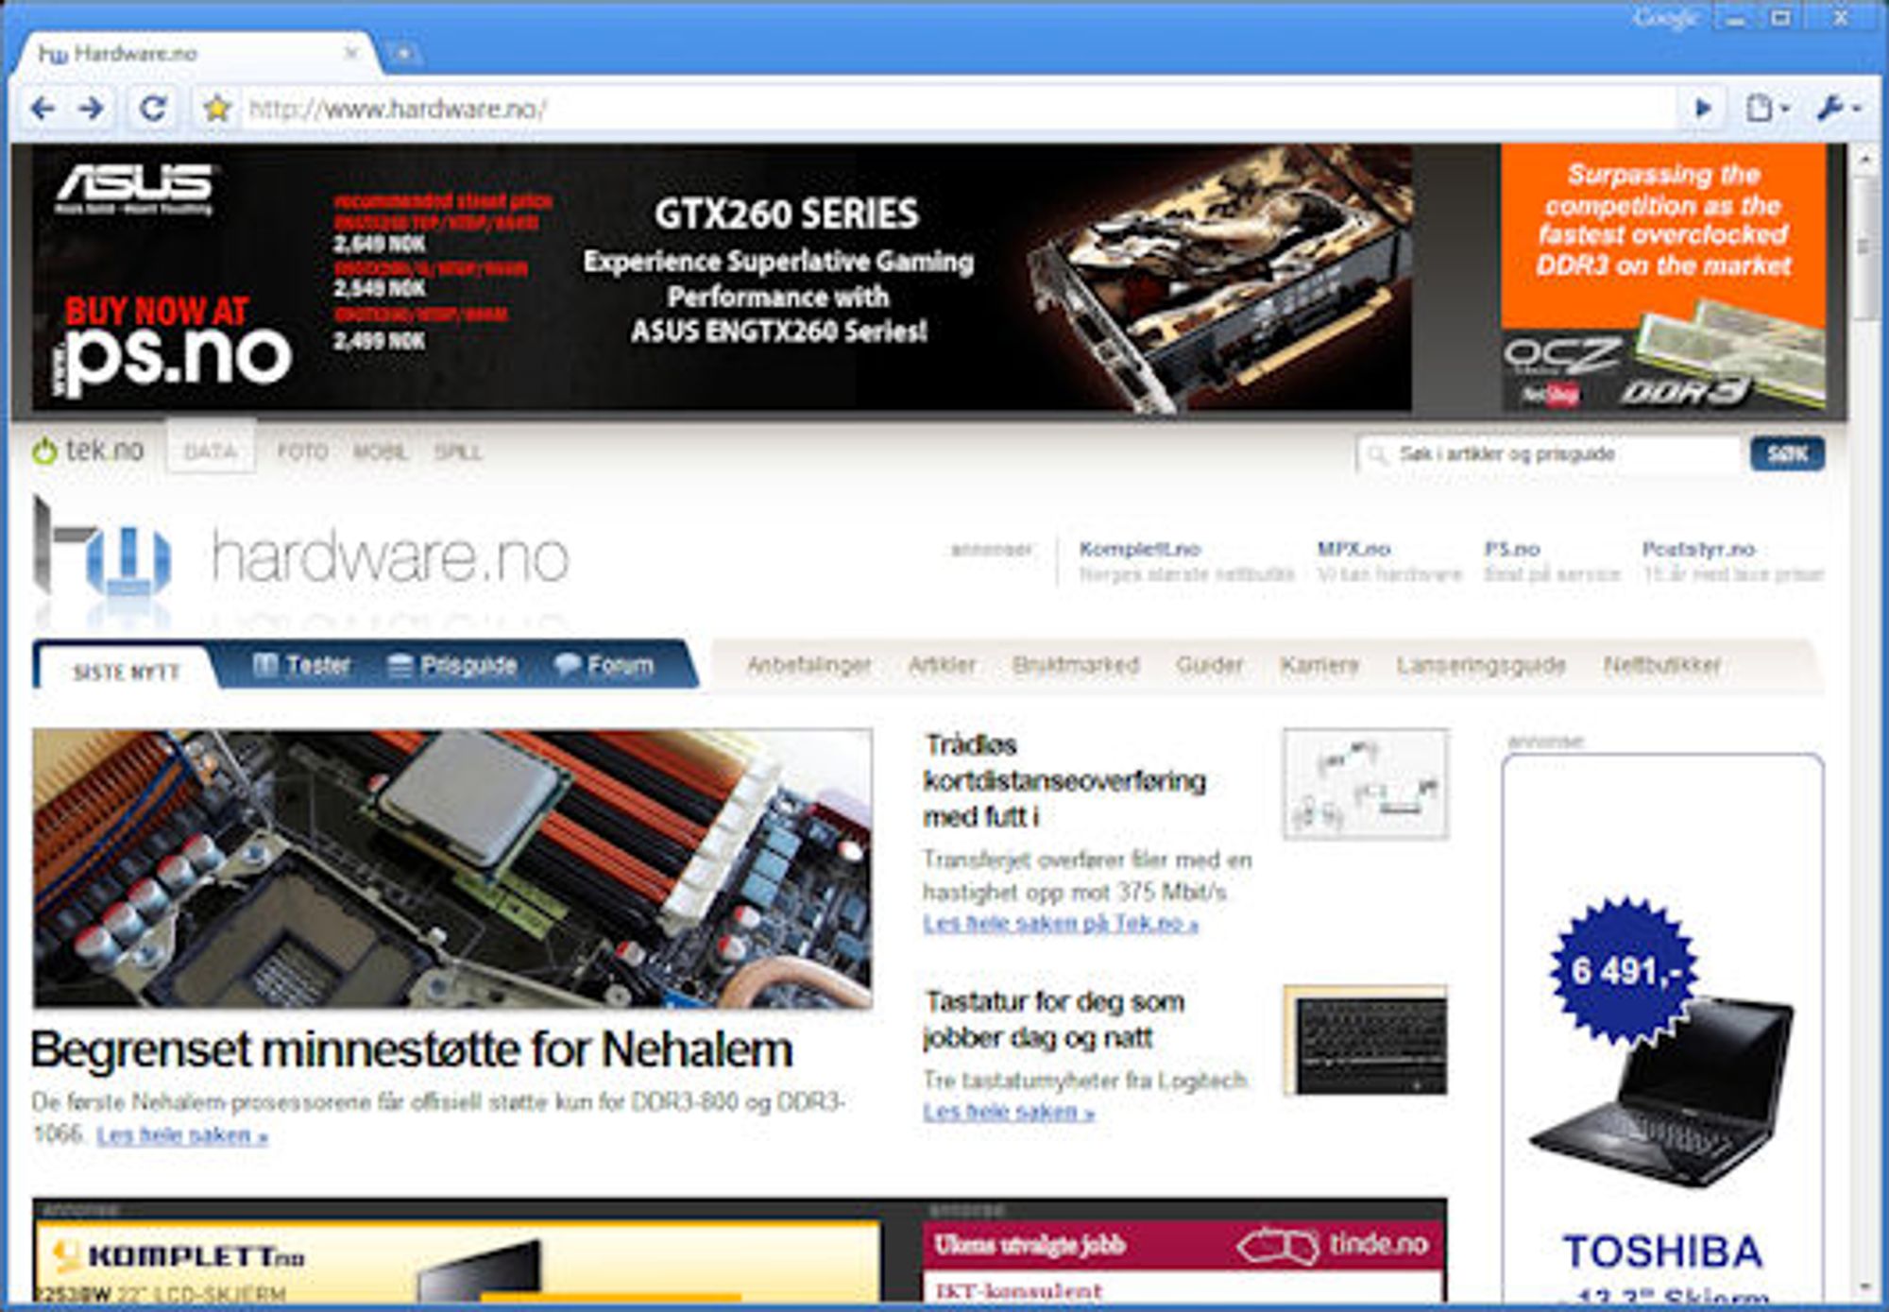Screen dimensions: 1889x1312
Task: Go forward with the browser forward arrow
Action: 92,109
